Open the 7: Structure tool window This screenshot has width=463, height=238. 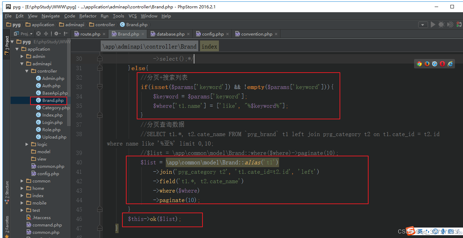7,192
